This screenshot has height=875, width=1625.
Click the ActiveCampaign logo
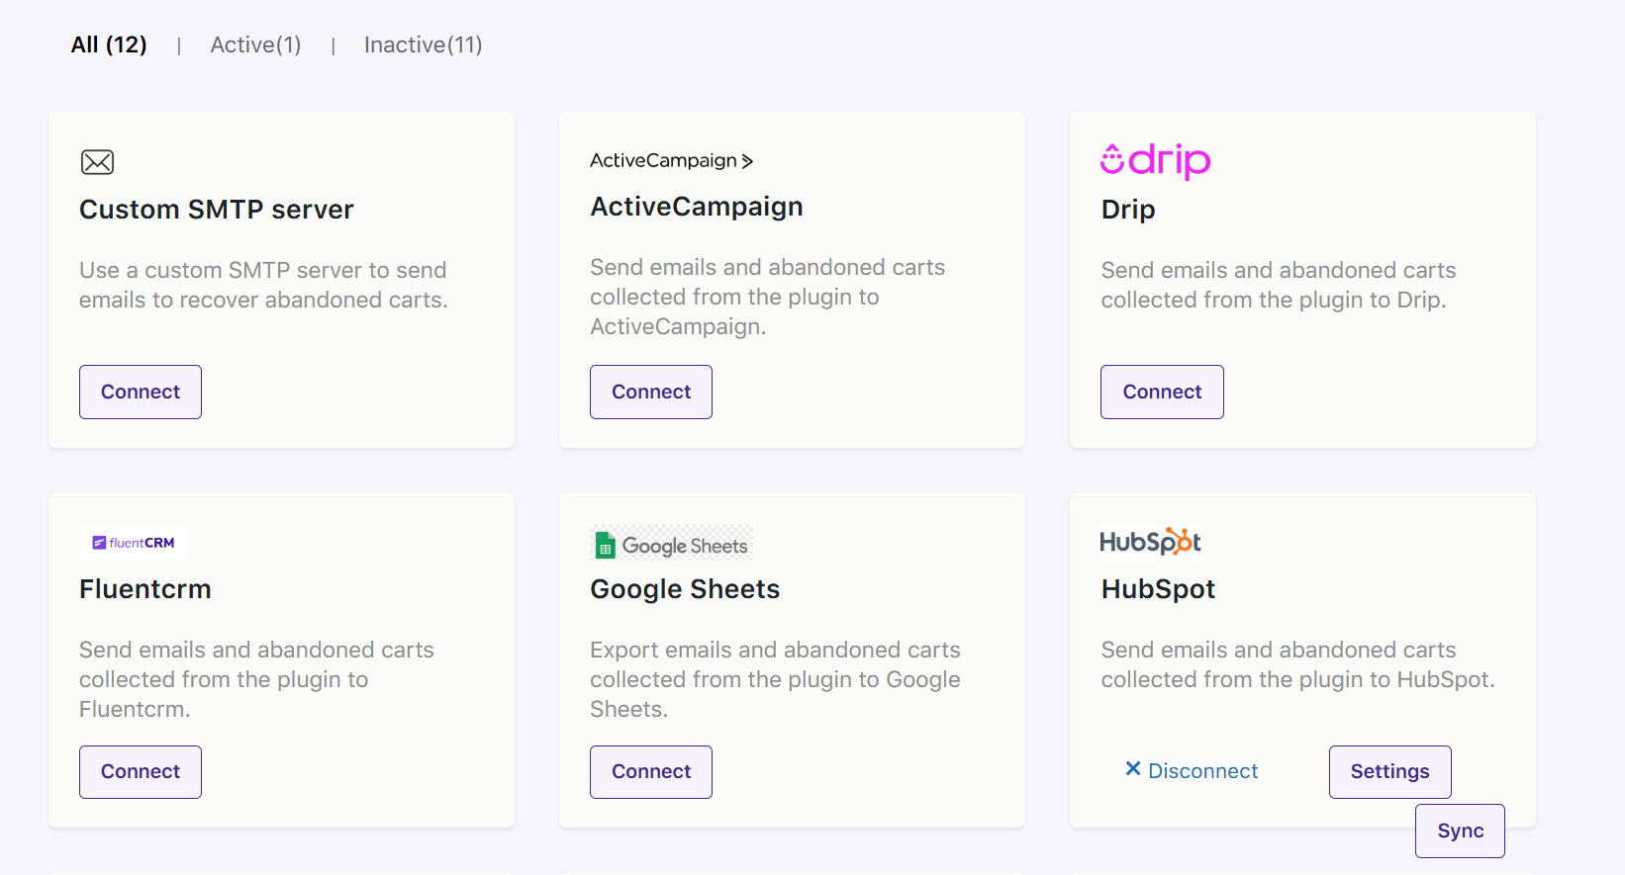click(671, 160)
